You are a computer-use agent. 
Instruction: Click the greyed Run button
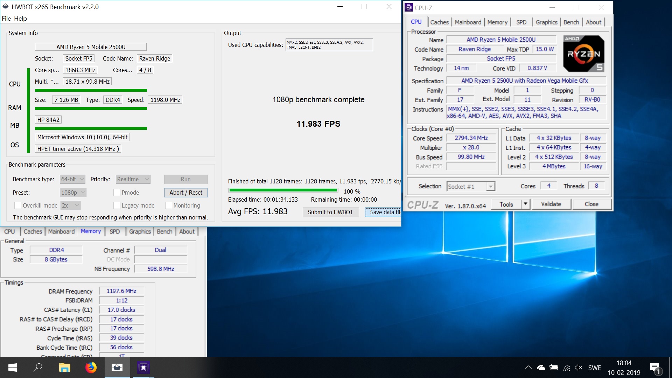coord(186,179)
